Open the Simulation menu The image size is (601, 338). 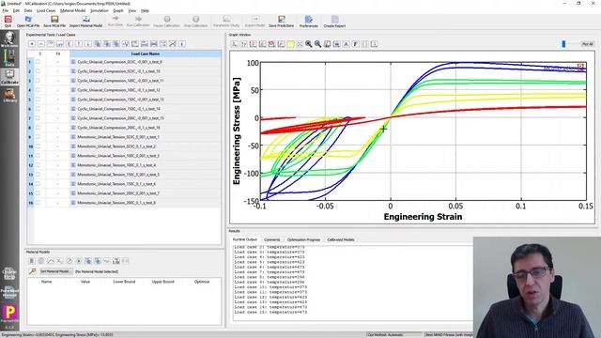100,10
